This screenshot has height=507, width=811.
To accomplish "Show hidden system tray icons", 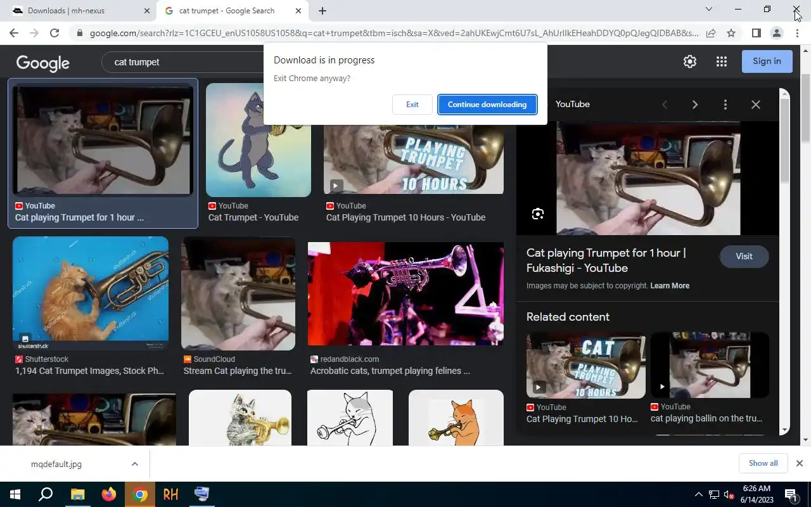I will pyautogui.click(x=699, y=494).
